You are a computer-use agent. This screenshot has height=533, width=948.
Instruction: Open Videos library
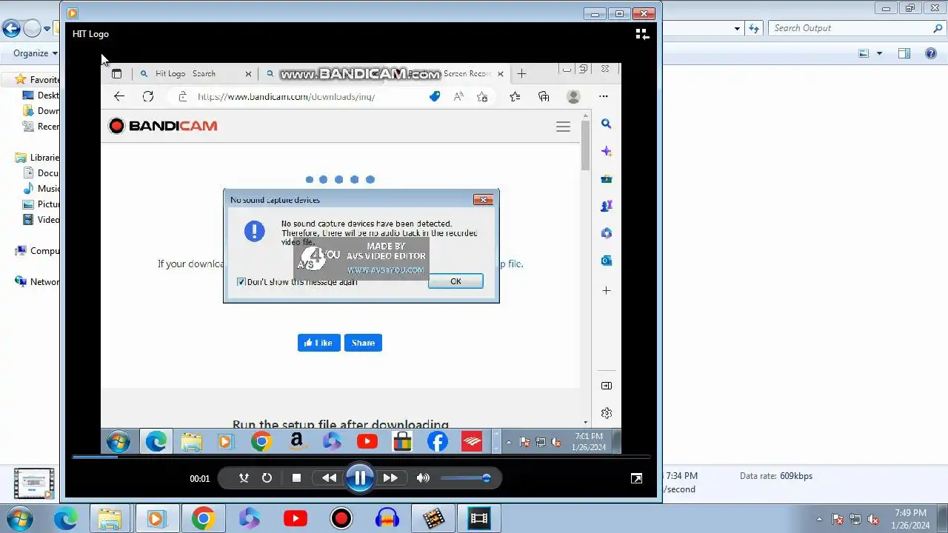(41, 219)
